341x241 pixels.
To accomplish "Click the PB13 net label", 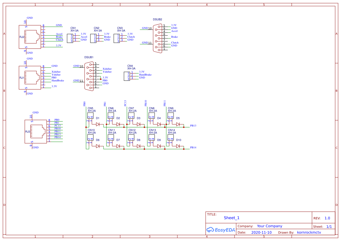I will coord(193,126).
